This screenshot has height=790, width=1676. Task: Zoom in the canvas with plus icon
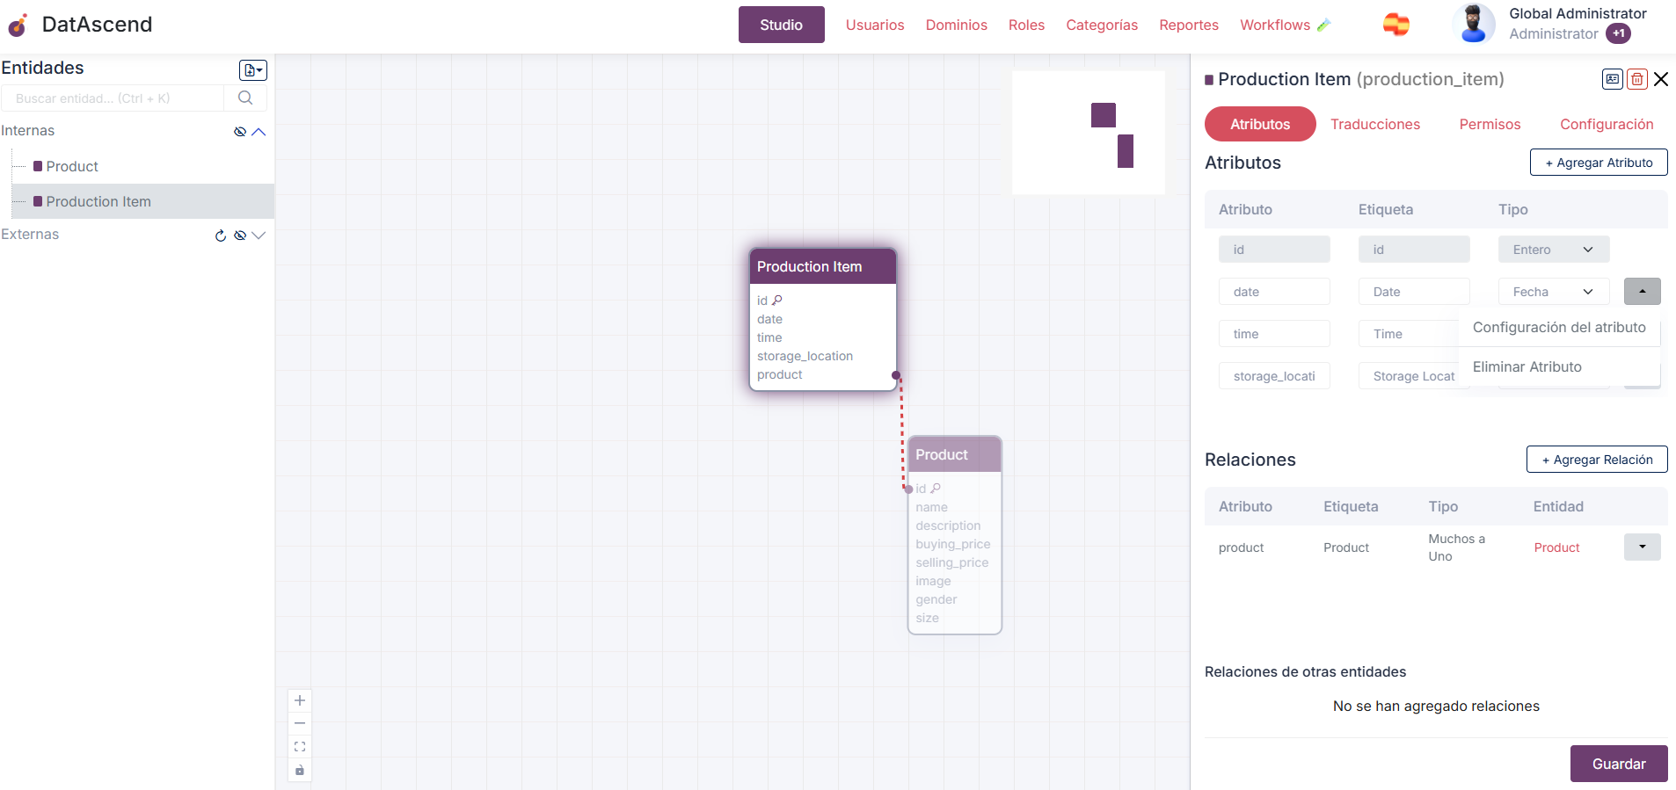coord(300,700)
